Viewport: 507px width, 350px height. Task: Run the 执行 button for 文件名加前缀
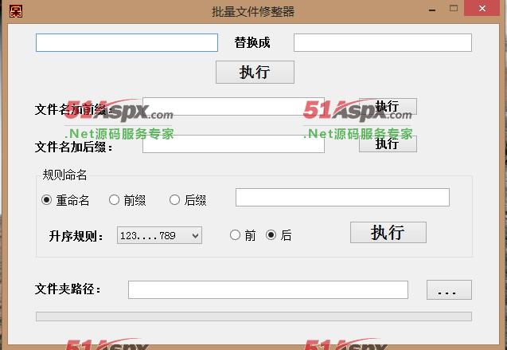point(388,107)
